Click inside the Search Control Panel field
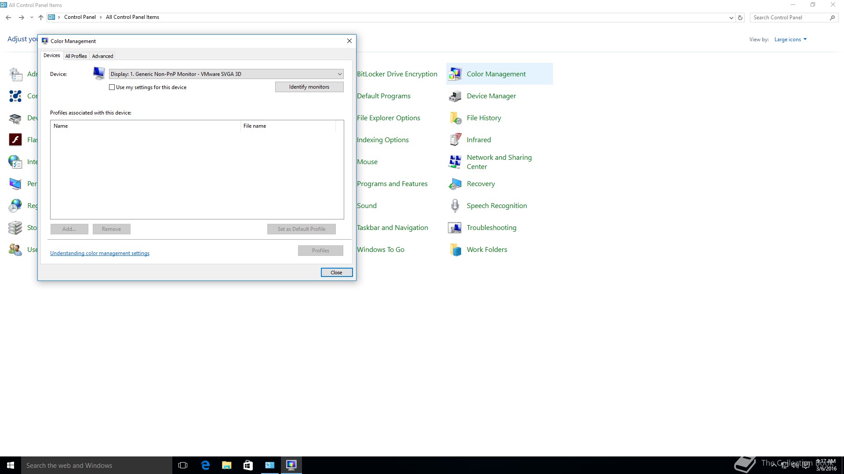This screenshot has height=474, width=844. point(789,17)
